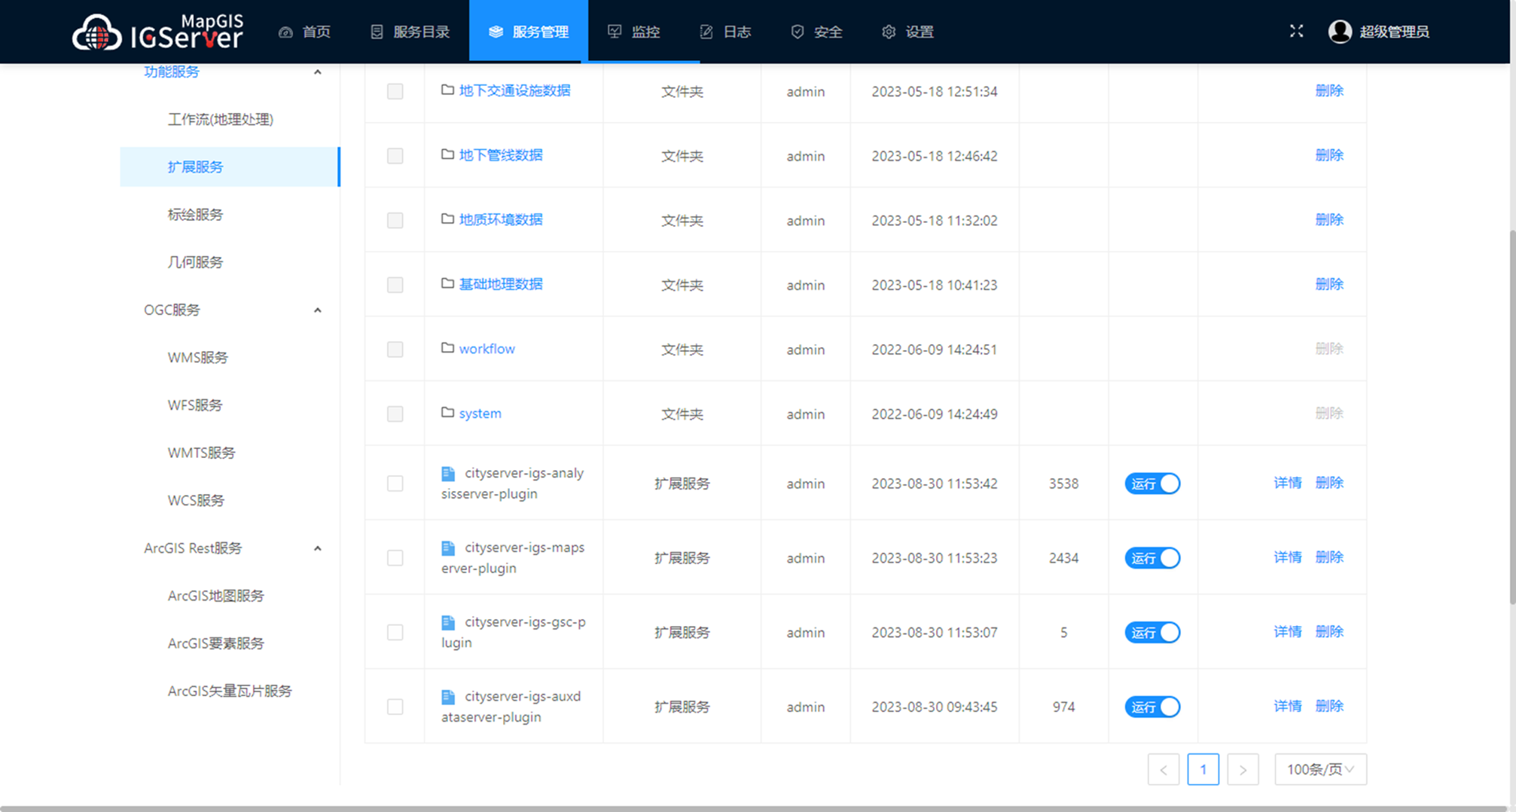Click the edit icon beside 日志

(x=706, y=32)
